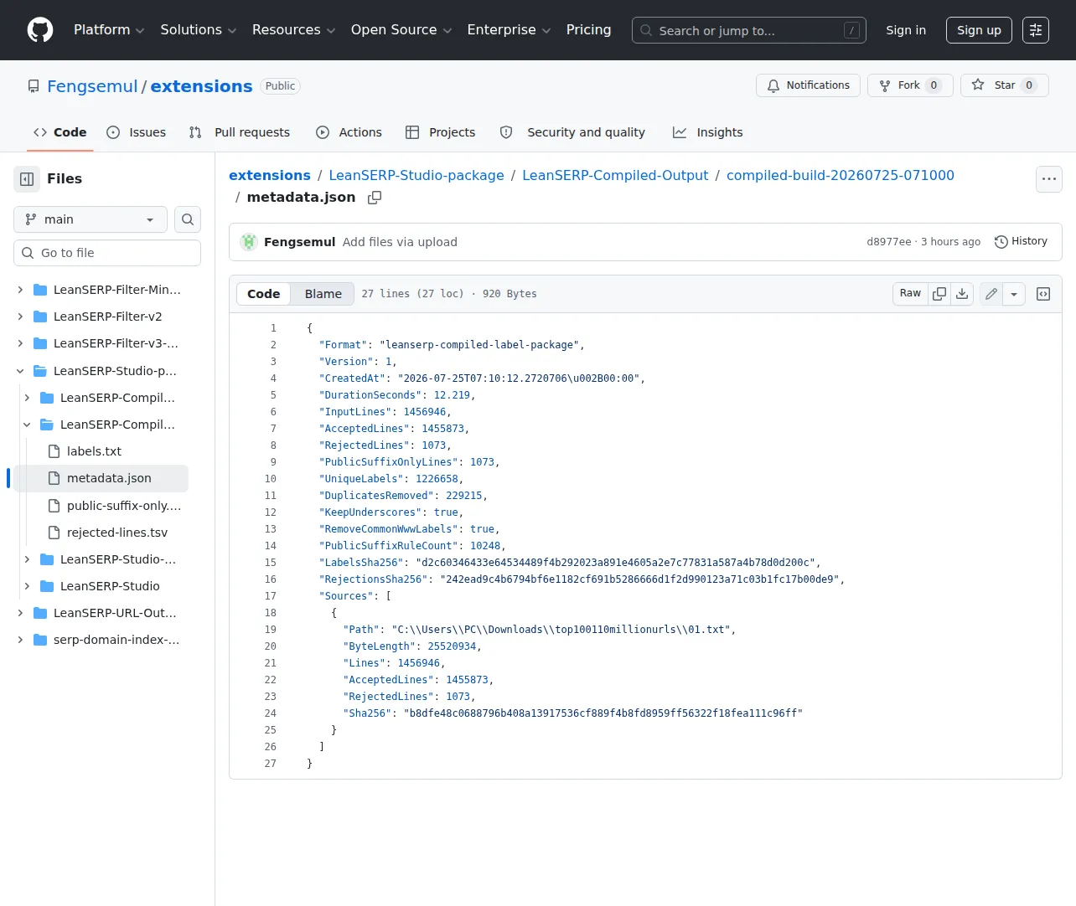Viewport: 1076px width, 906px height.
Task: Open rejected-lines.tsv in the file tree
Action: (x=117, y=533)
